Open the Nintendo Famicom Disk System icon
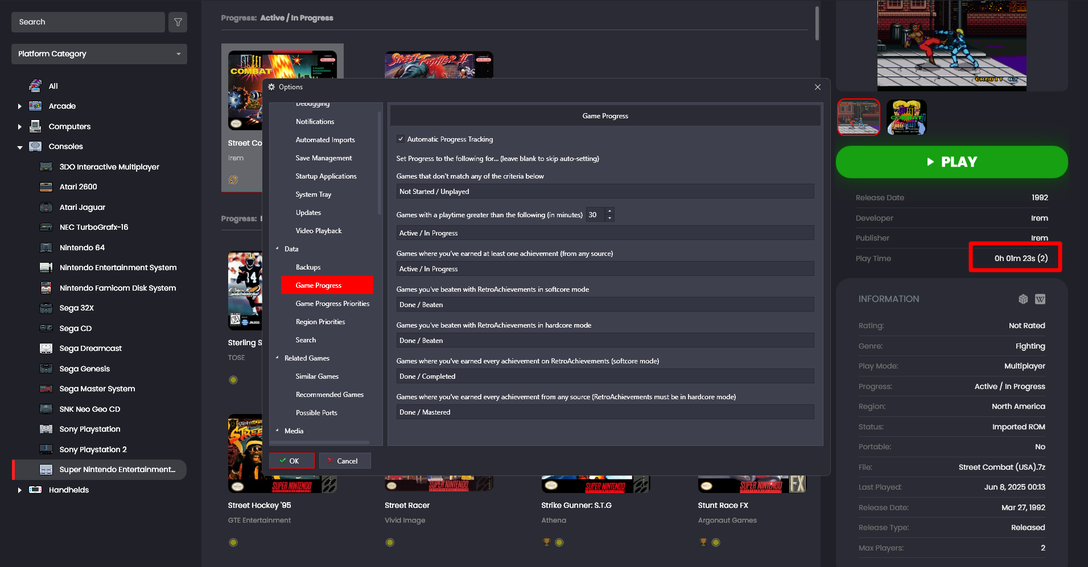Viewport: 1088px width, 567px height. point(46,288)
